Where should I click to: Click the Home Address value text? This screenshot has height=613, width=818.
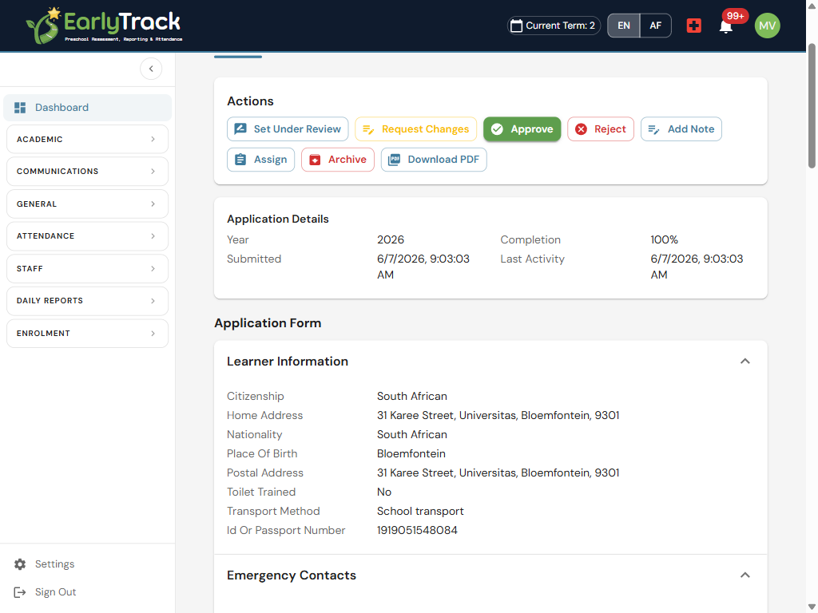(x=498, y=415)
